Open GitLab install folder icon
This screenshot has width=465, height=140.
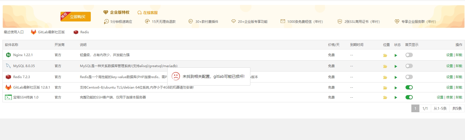[x=385, y=88]
